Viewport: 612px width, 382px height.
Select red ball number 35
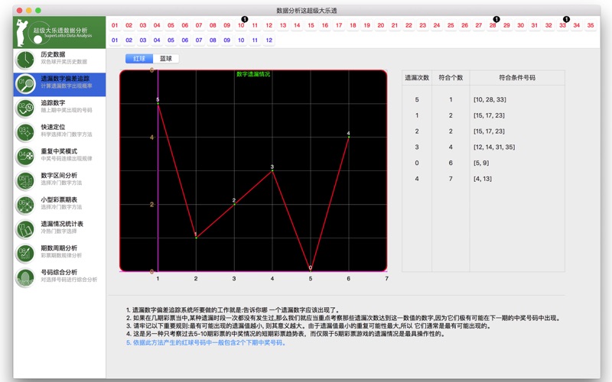(x=591, y=25)
